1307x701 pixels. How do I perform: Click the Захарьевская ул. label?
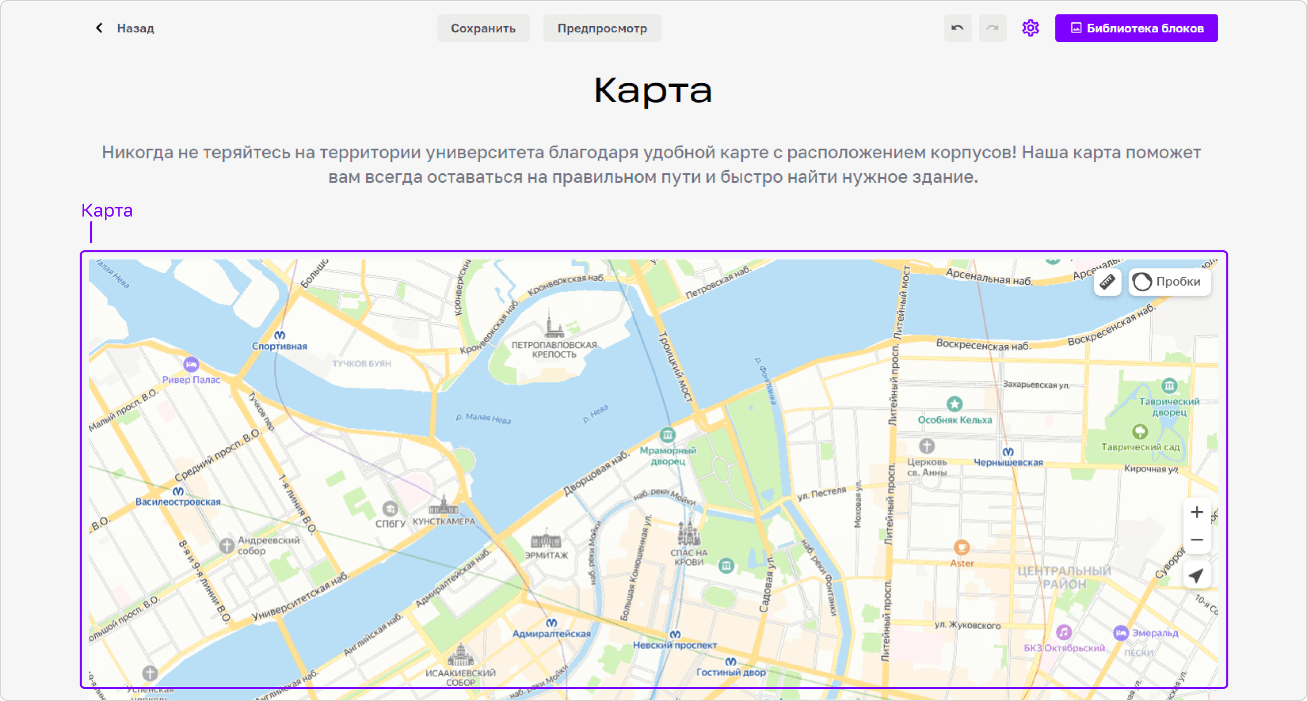[1036, 385]
